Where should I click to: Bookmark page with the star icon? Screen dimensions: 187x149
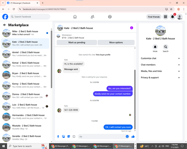click(x=171, y=9)
